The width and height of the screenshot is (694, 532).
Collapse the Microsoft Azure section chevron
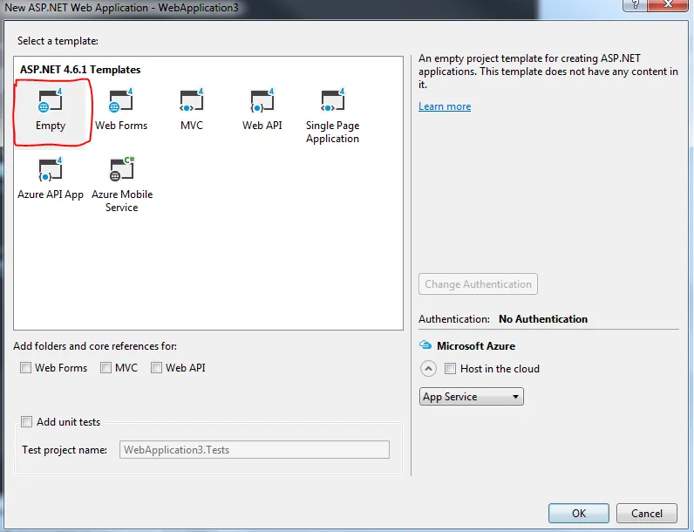click(428, 369)
